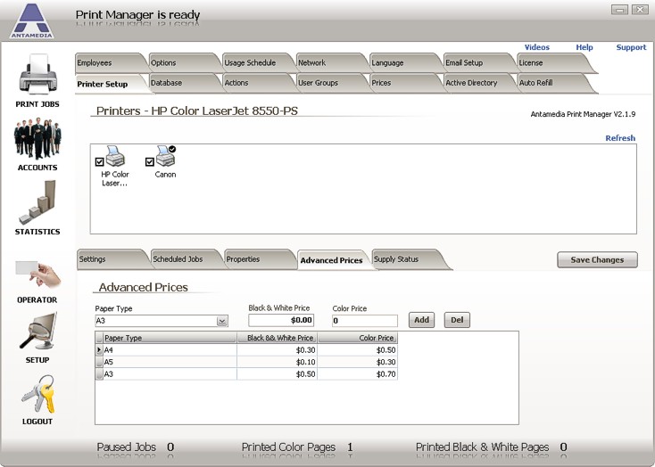Open the Prices tab

point(403,83)
